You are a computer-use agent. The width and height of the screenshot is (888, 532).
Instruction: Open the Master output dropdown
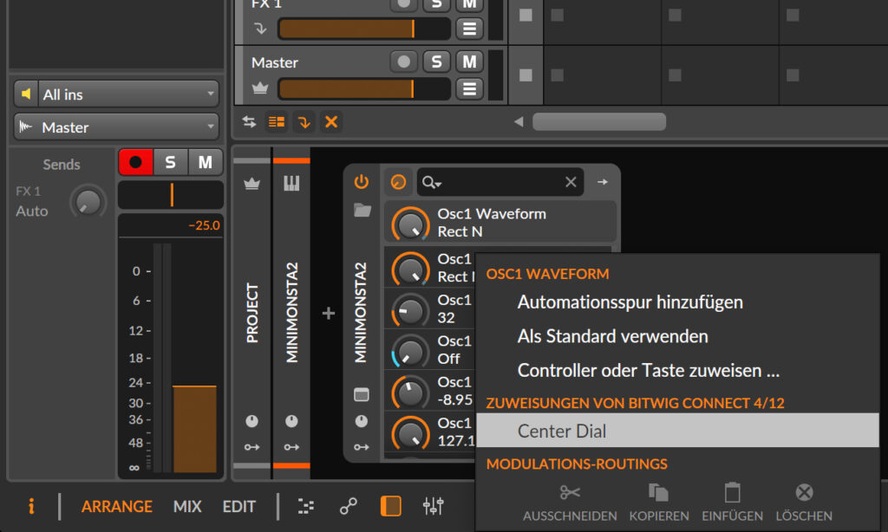click(x=116, y=127)
